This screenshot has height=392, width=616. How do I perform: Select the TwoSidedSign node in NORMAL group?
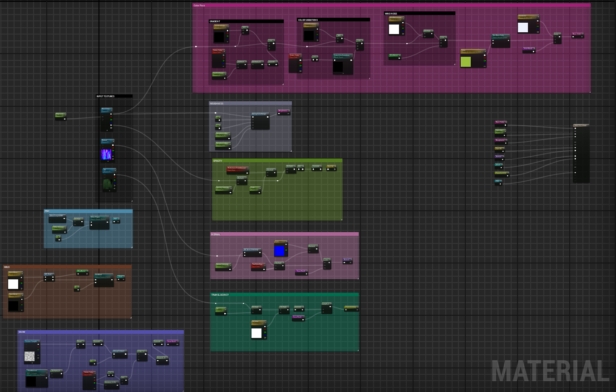(x=258, y=267)
